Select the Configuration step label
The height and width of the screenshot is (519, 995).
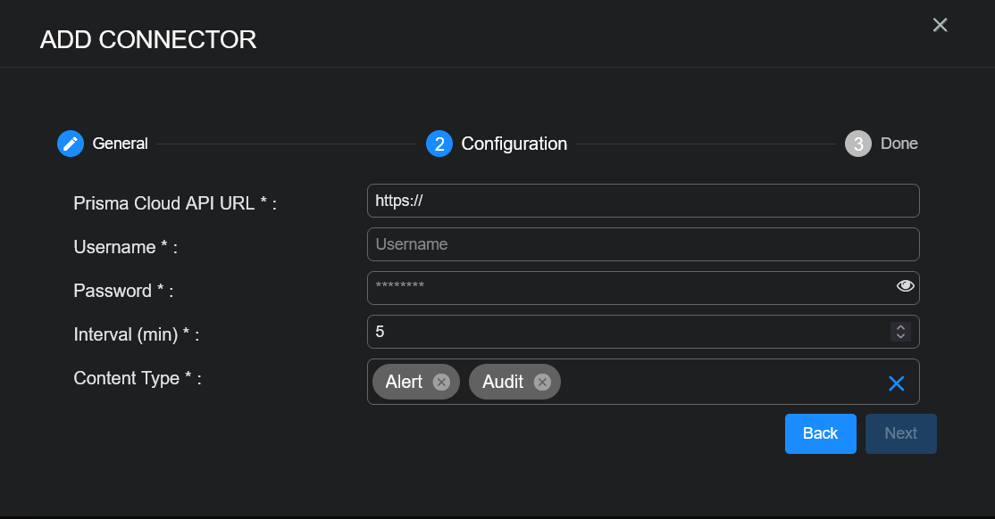click(x=514, y=144)
